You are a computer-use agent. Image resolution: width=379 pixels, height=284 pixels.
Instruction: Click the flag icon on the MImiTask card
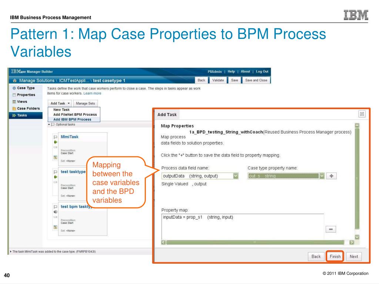click(x=56, y=137)
